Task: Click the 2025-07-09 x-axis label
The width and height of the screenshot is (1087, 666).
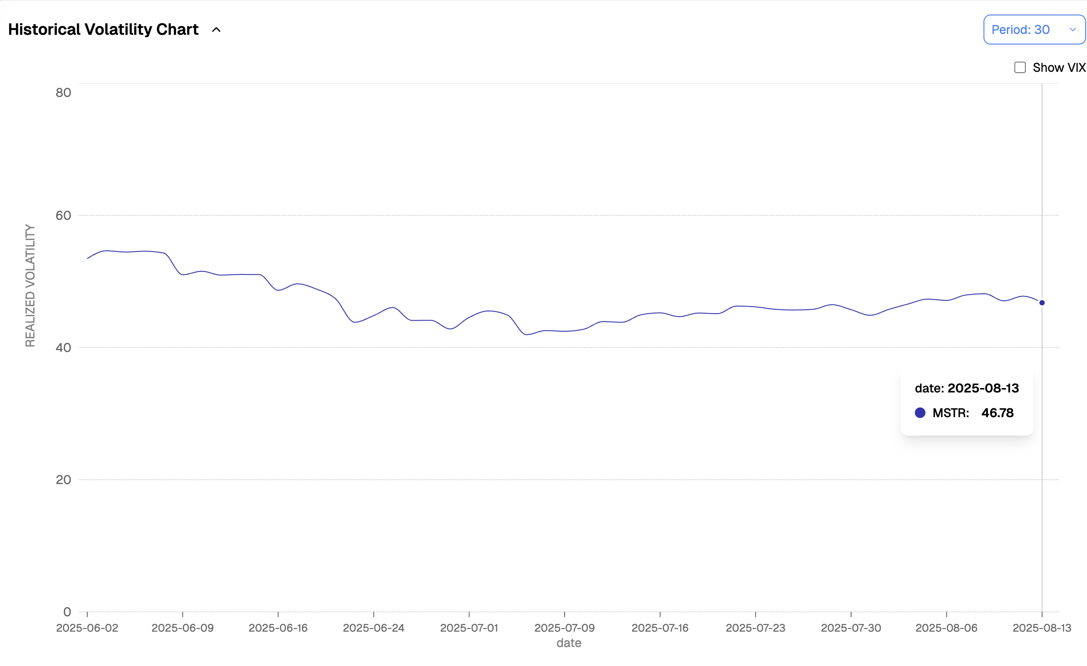Action: (x=565, y=628)
